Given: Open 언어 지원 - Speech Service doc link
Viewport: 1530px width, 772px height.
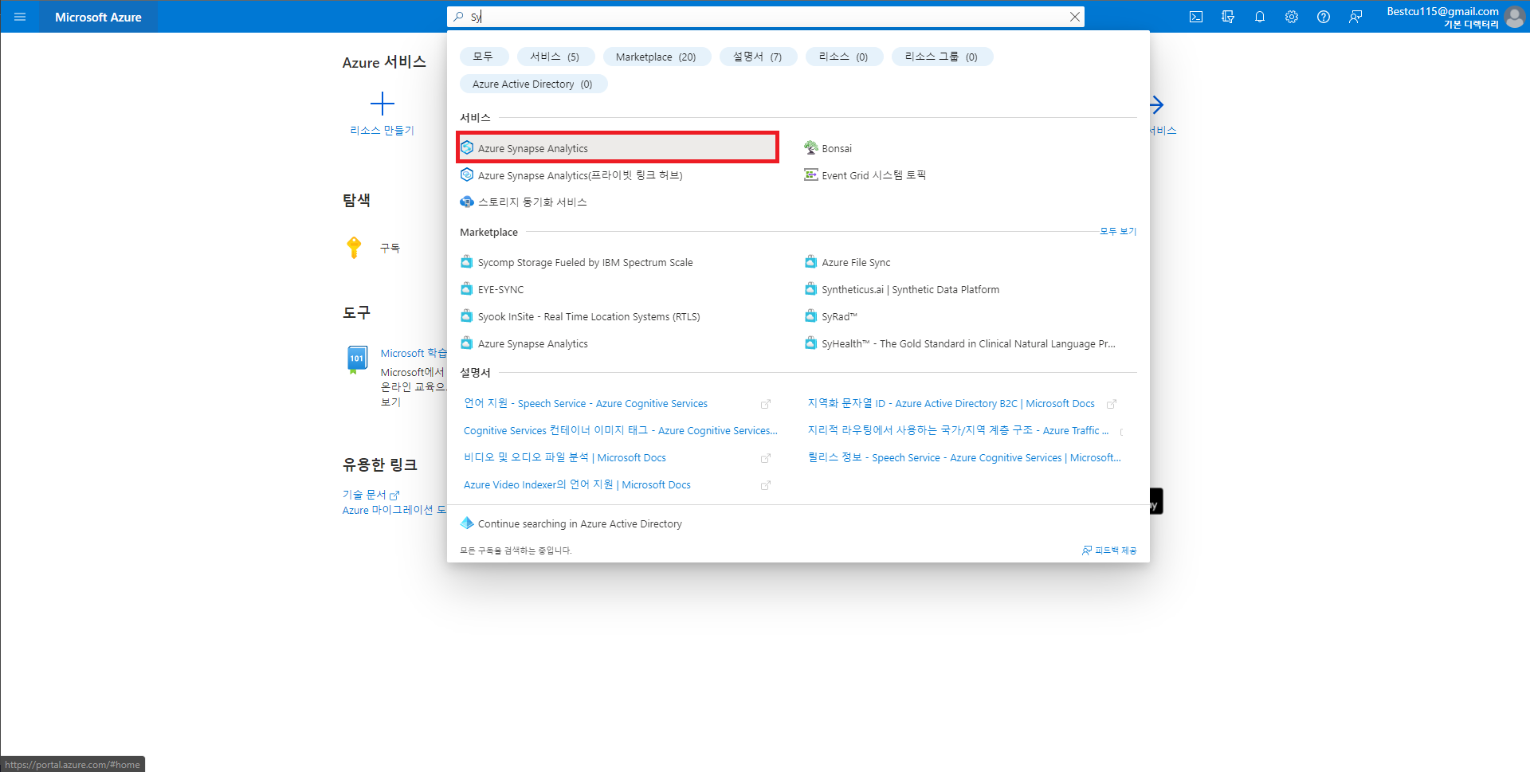Looking at the screenshot, I should [586, 404].
